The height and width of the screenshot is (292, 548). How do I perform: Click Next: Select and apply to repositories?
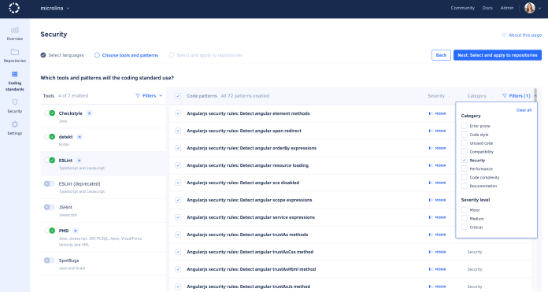point(498,55)
